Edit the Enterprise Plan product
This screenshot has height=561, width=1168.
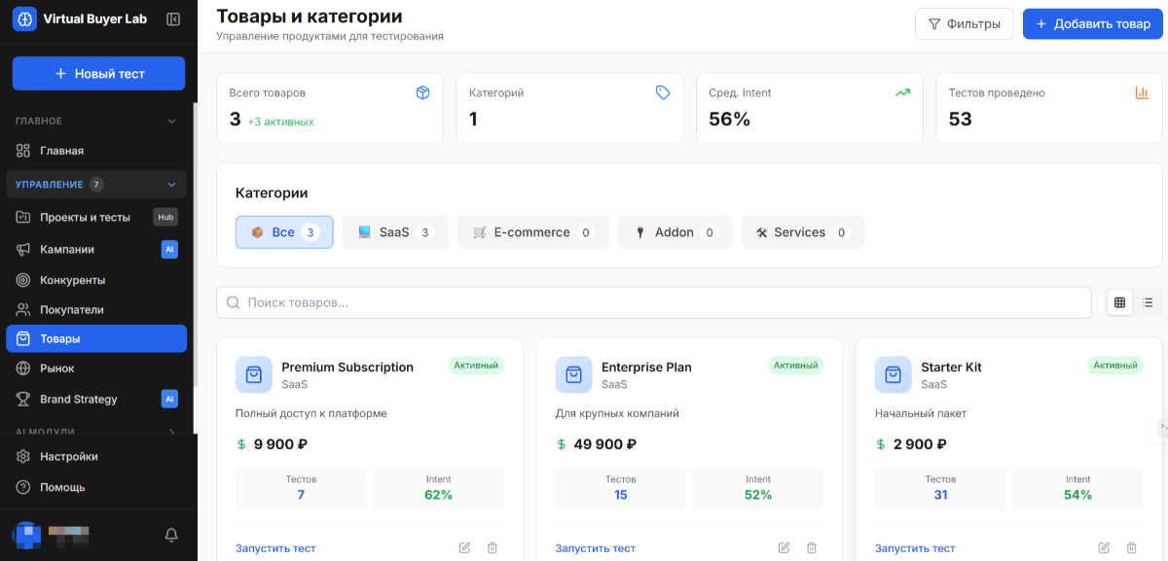point(784,548)
